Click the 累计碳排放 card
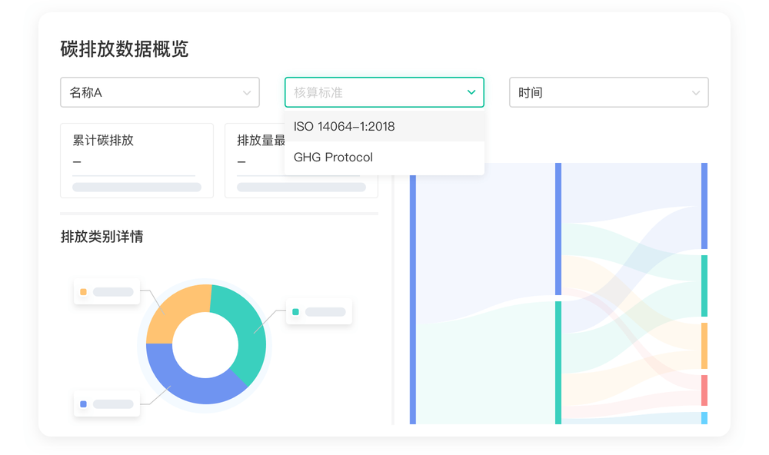The height and width of the screenshot is (455, 769). coord(137,161)
